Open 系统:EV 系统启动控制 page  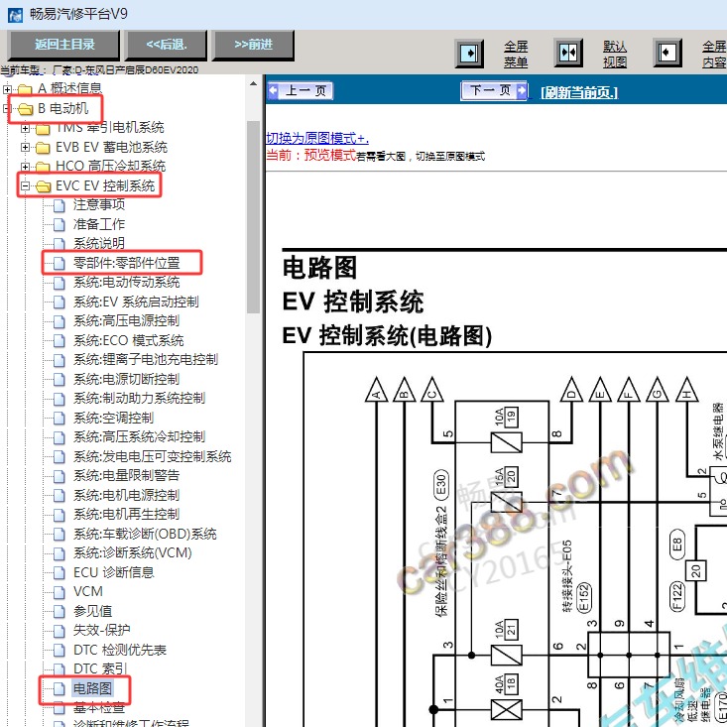point(136,302)
